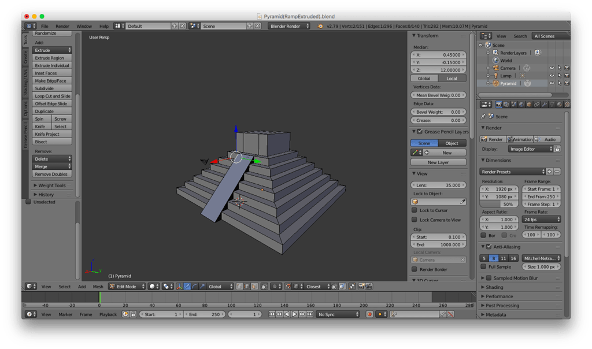Click the outliner editor type icon

tap(486, 36)
